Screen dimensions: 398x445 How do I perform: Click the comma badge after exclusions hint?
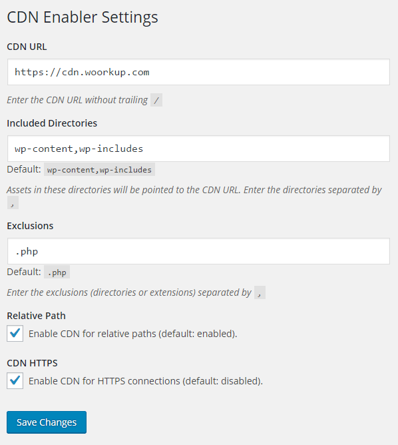coord(260,292)
